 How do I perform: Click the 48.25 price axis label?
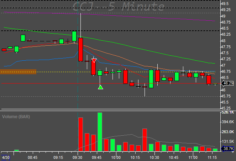pos(226,35)
